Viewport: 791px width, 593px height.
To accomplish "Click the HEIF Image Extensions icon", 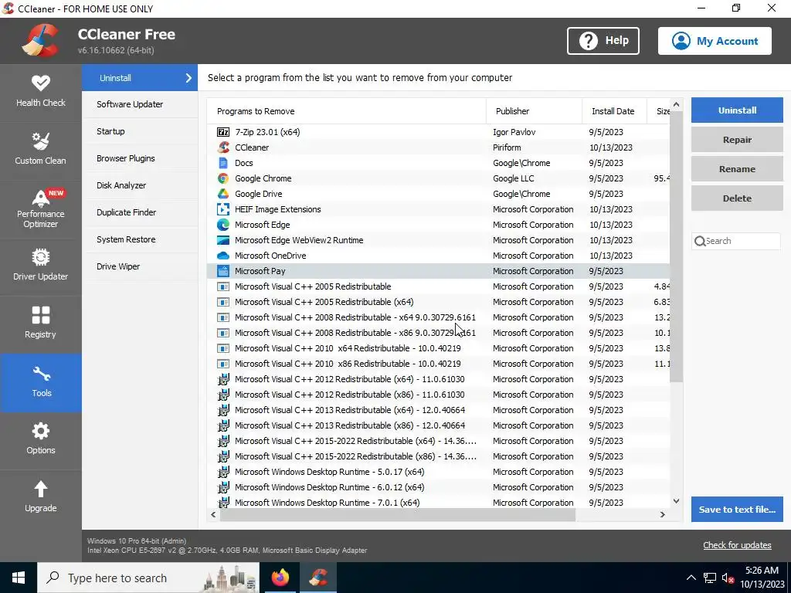I will [x=223, y=209].
